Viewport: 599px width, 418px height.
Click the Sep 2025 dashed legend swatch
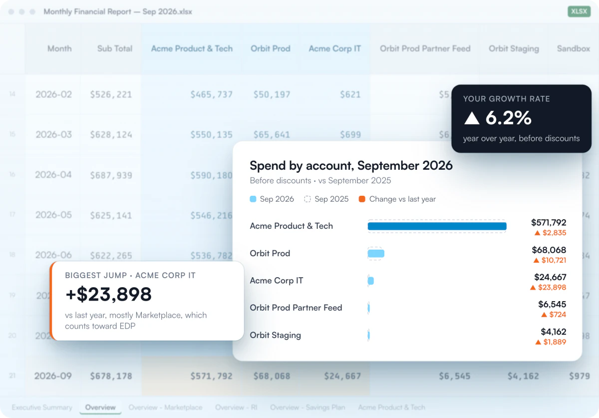pyautogui.click(x=307, y=199)
